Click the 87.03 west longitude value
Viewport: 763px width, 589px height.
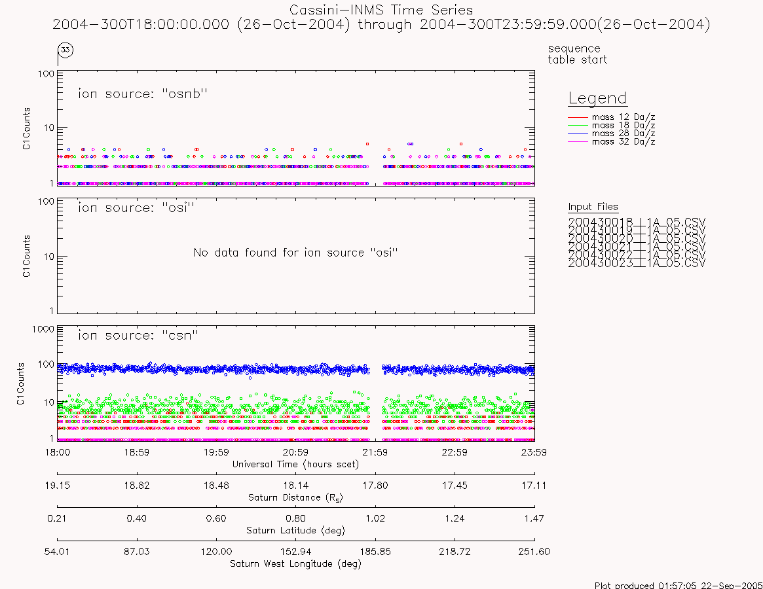coord(137,552)
